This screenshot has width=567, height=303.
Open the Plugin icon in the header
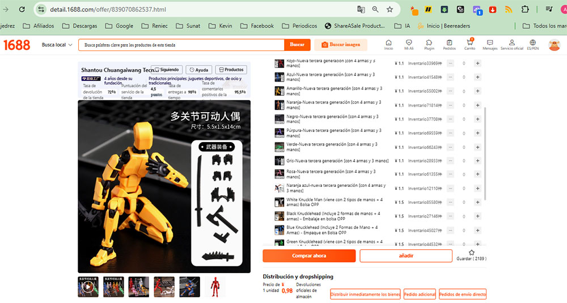coord(429,44)
